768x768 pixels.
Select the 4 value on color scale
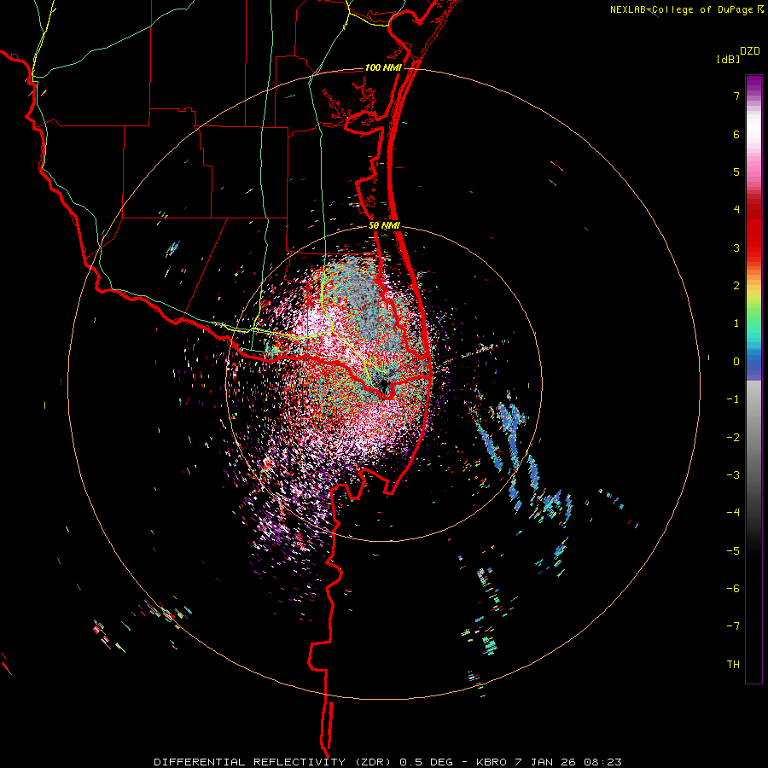[736, 210]
